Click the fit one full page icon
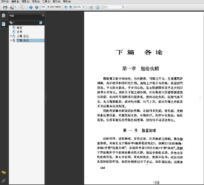204x185 pixels. pyautogui.click(x=98, y=7)
